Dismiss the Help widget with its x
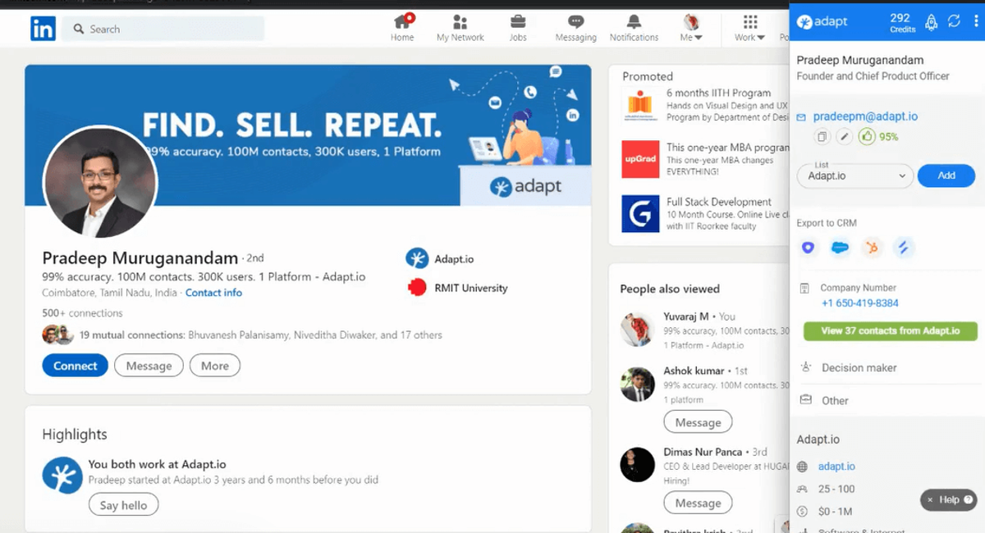985x533 pixels. tap(930, 499)
